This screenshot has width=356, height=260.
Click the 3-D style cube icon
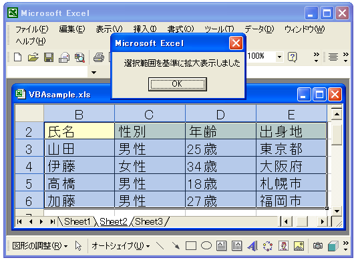pyautogui.click(x=333, y=246)
